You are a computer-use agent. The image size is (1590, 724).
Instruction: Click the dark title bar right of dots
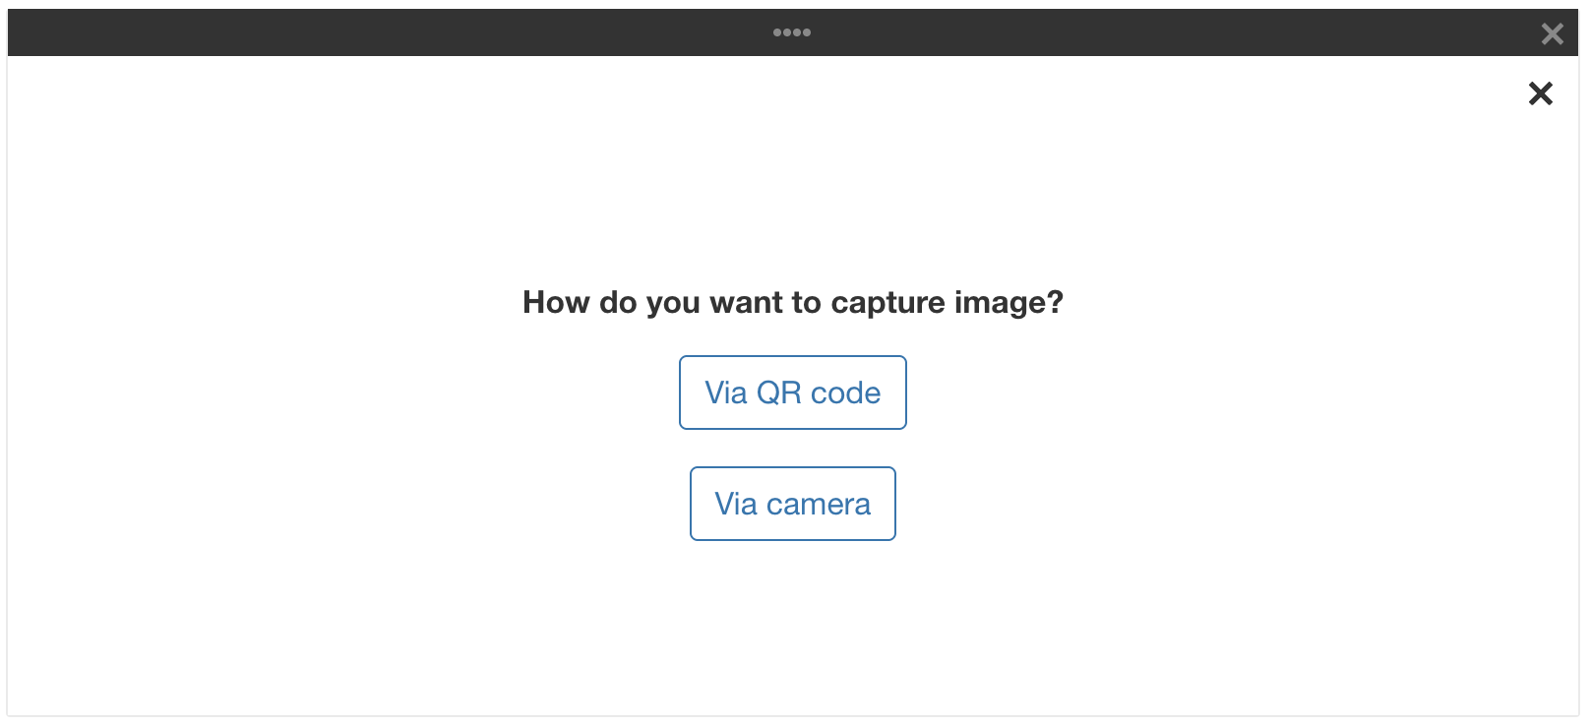point(1171,32)
